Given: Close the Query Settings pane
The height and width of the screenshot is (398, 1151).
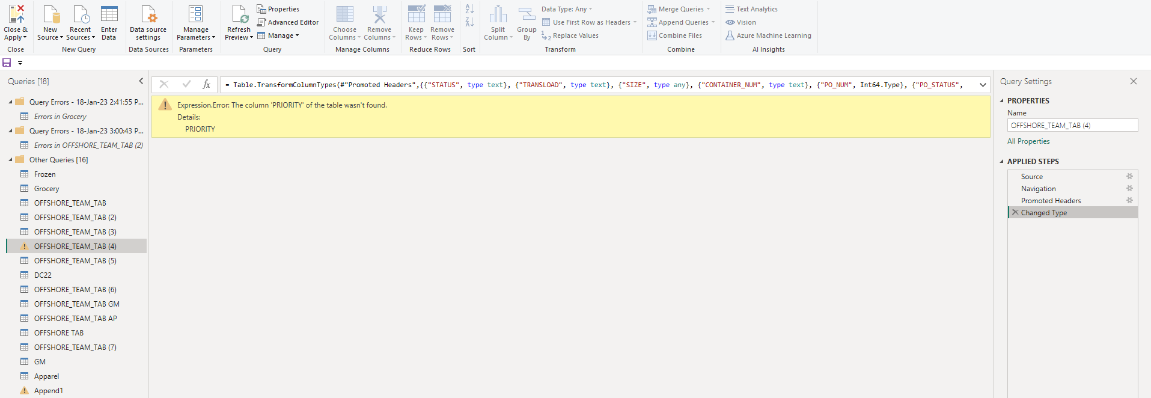Looking at the screenshot, I should pyautogui.click(x=1134, y=81).
